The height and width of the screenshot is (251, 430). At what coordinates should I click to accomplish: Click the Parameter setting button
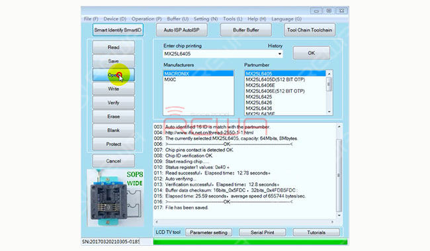208,233
